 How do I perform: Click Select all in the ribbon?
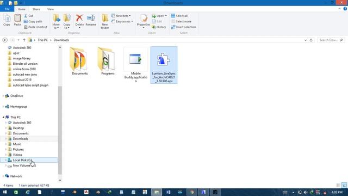(179, 16)
